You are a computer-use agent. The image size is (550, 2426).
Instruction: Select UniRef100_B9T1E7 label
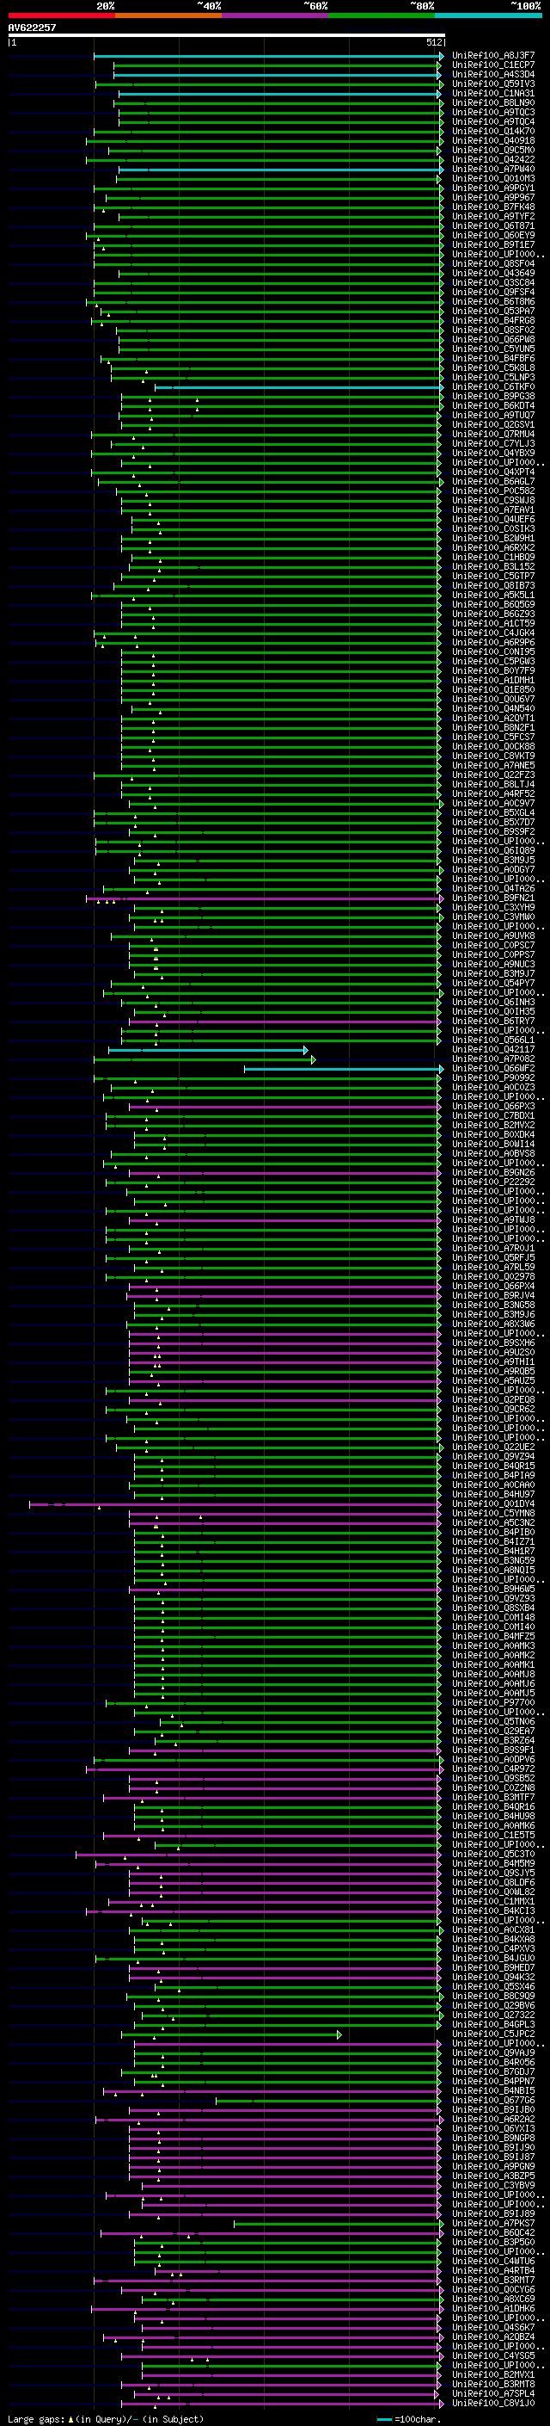493,245
